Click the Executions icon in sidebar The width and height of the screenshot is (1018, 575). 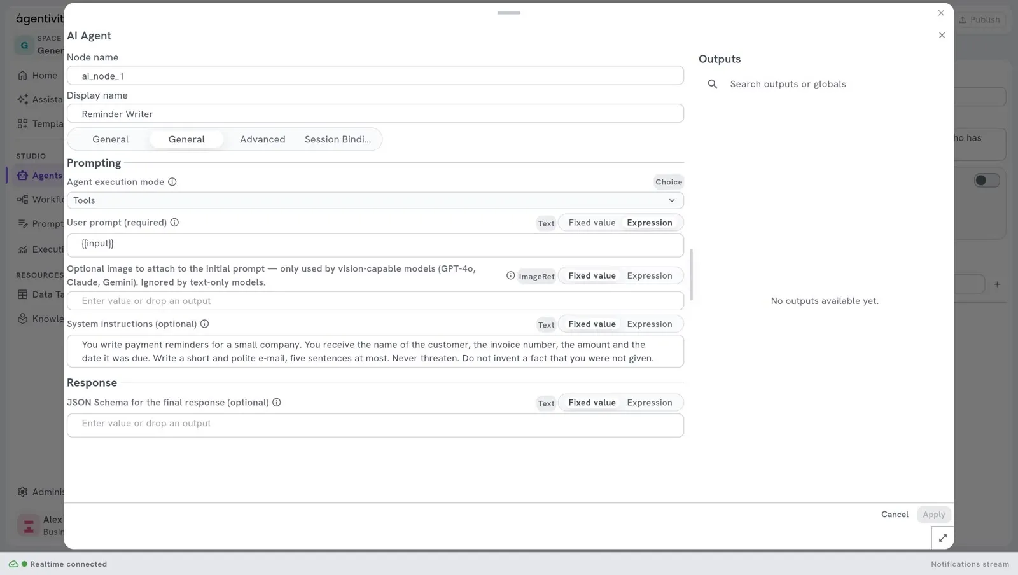tap(23, 249)
